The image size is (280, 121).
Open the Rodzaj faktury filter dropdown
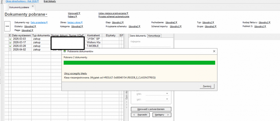coord(265,22)
